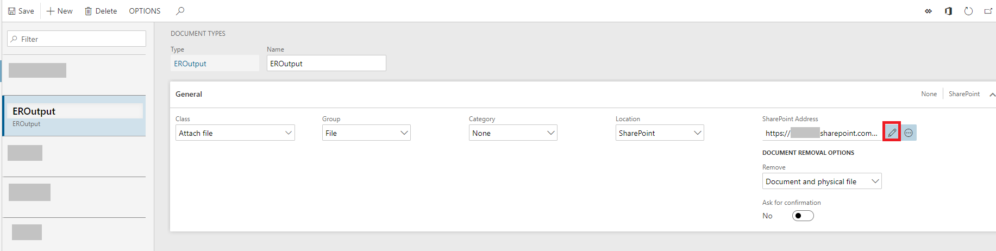996x251 pixels.
Task: Toggle the Ask for confirmation switch
Action: pyautogui.click(x=803, y=216)
